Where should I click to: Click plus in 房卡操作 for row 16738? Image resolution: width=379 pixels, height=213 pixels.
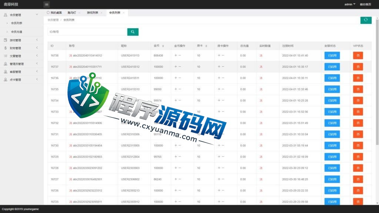tap(219, 56)
